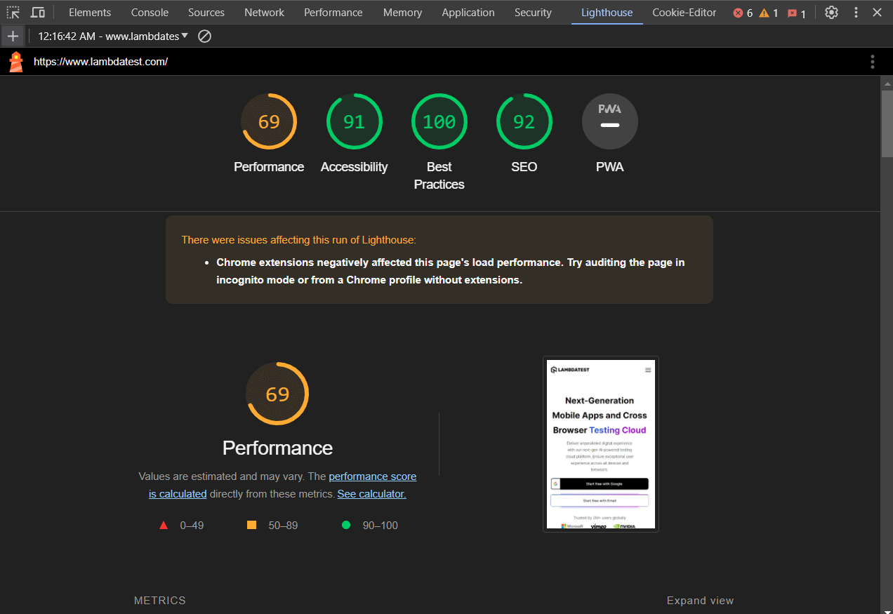The image size is (893, 614).
Task: Click the green circle 90–100 legend icon
Action: [345, 525]
